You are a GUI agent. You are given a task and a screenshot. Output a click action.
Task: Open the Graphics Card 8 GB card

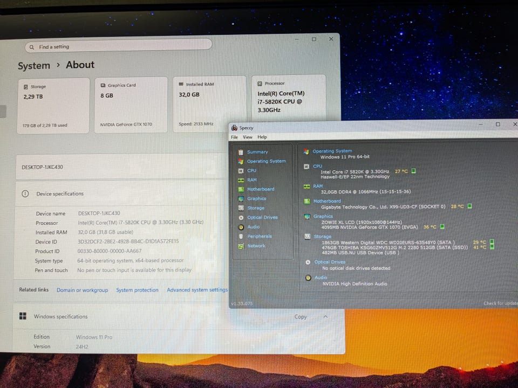point(131,105)
